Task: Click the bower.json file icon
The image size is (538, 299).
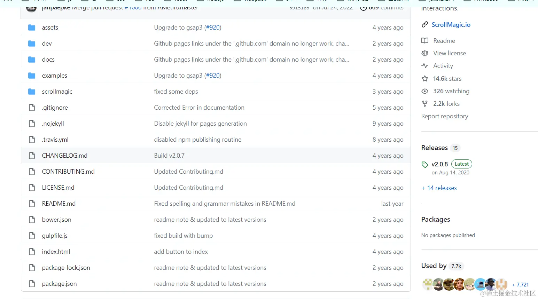Action: [32, 220]
